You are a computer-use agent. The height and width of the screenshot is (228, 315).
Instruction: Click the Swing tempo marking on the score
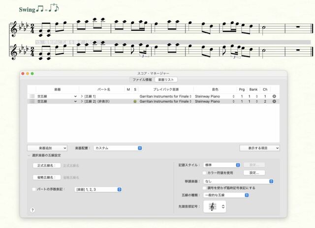click(x=39, y=9)
